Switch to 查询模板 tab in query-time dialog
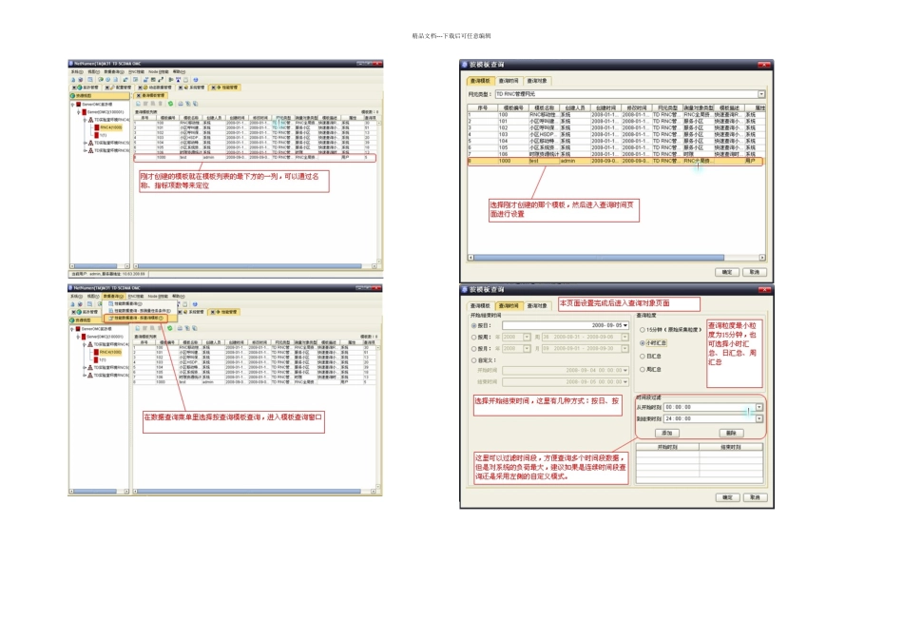 480,305
